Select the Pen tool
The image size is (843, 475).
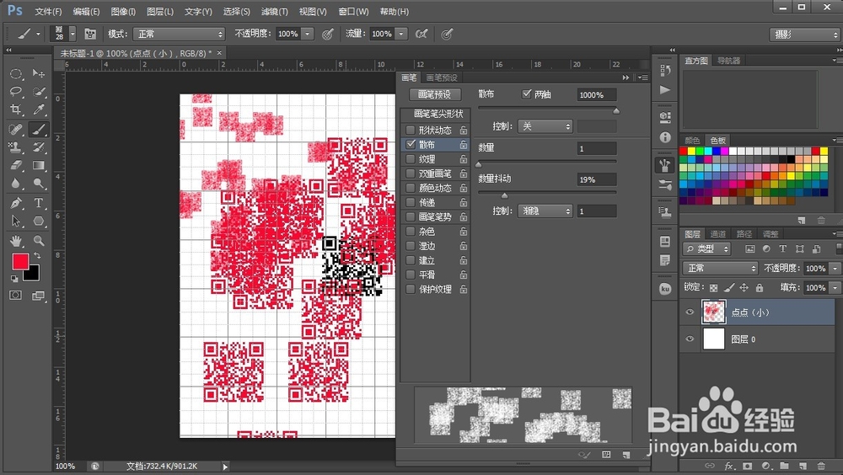click(15, 203)
